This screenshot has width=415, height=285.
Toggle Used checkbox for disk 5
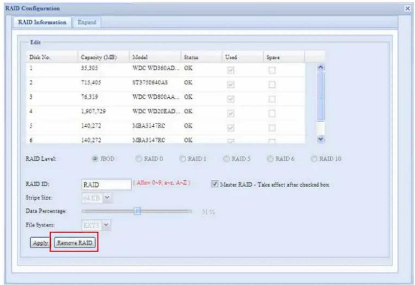231,128
